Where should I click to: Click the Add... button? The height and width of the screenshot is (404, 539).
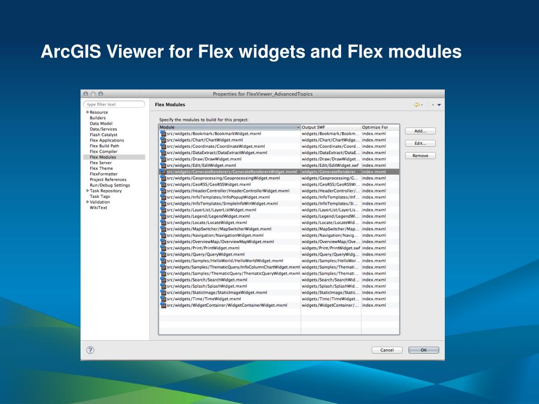pos(420,131)
